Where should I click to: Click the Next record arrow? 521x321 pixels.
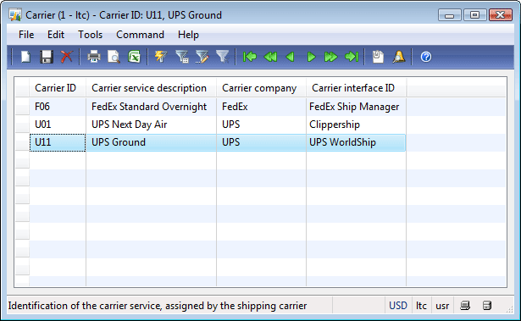(x=311, y=57)
